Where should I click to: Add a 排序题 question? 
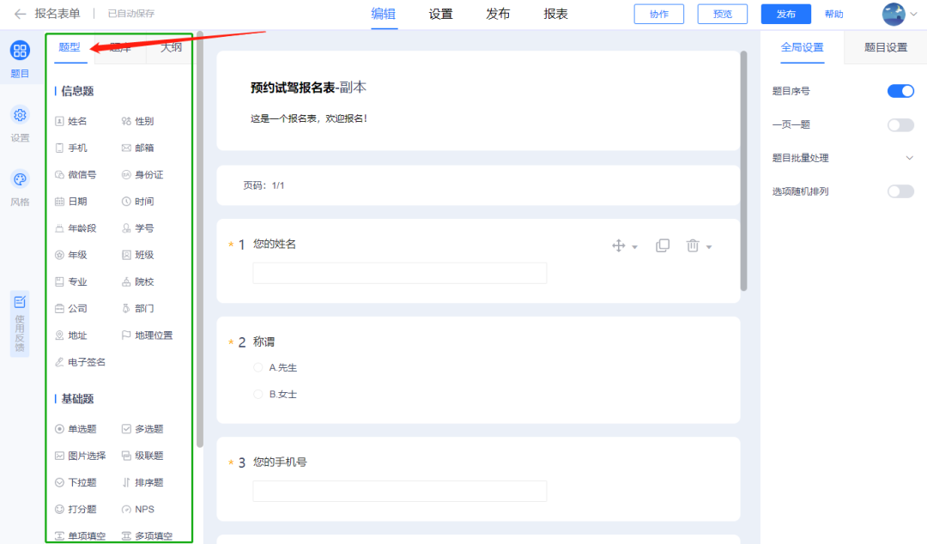tap(142, 482)
